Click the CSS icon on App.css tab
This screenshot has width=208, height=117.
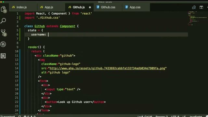coord(126,7)
